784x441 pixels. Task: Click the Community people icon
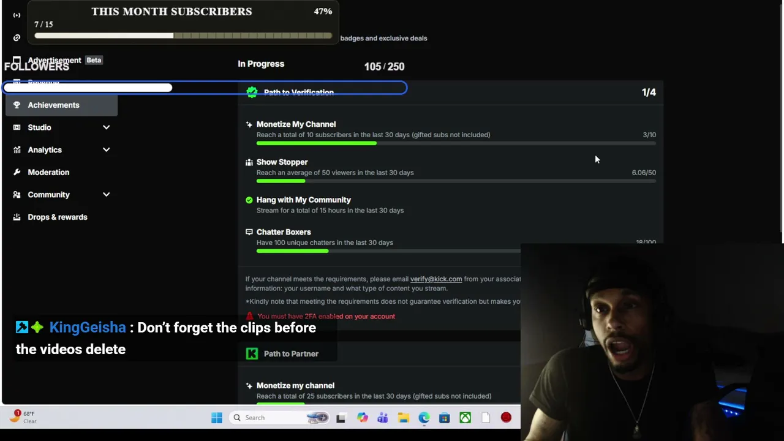coord(17,195)
